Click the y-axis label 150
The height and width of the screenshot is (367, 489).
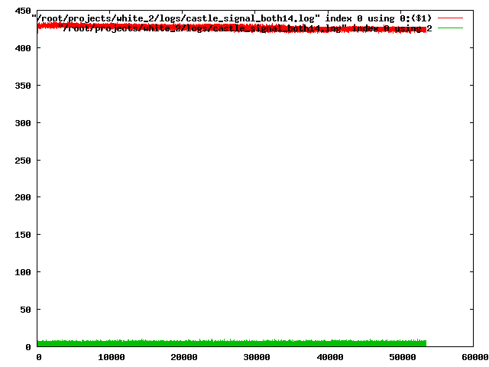tap(23, 235)
